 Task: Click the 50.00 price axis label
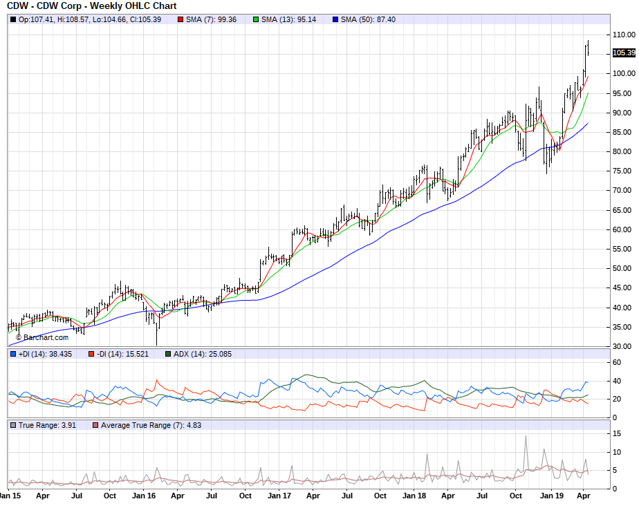pyautogui.click(x=622, y=268)
